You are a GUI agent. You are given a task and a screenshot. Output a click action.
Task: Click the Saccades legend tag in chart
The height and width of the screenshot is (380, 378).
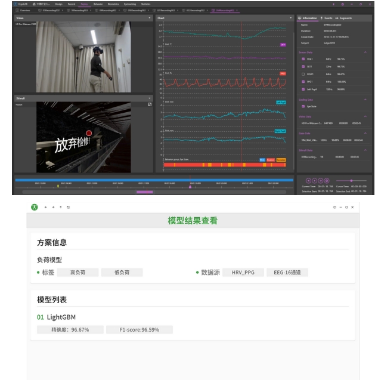click(x=281, y=160)
